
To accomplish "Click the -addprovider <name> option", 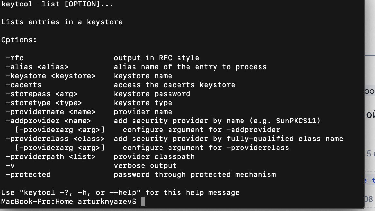I will (48, 121).
